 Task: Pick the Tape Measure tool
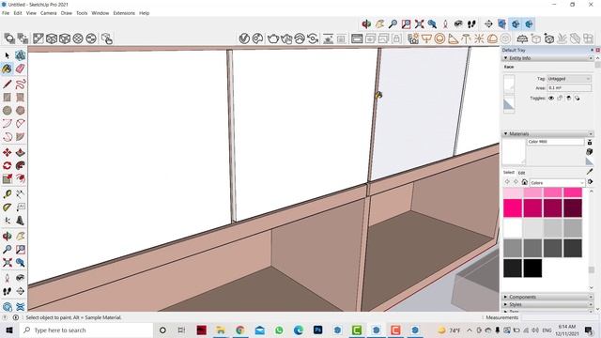pos(7,194)
